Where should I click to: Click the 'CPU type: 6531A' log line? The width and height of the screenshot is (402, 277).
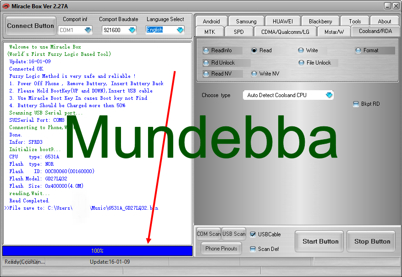(x=34, y=157)
